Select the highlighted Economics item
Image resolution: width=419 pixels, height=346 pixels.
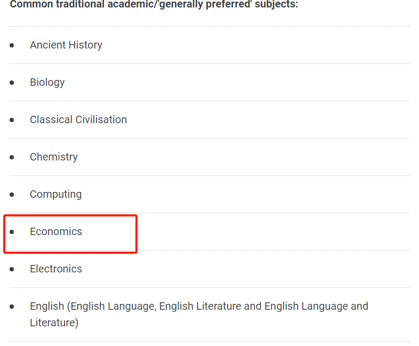pos(56,231)
